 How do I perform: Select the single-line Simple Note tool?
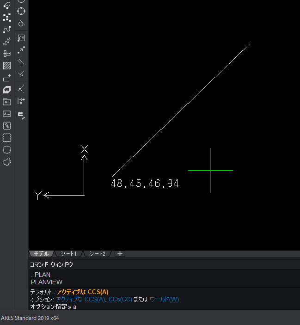click(x=7, y=114)
